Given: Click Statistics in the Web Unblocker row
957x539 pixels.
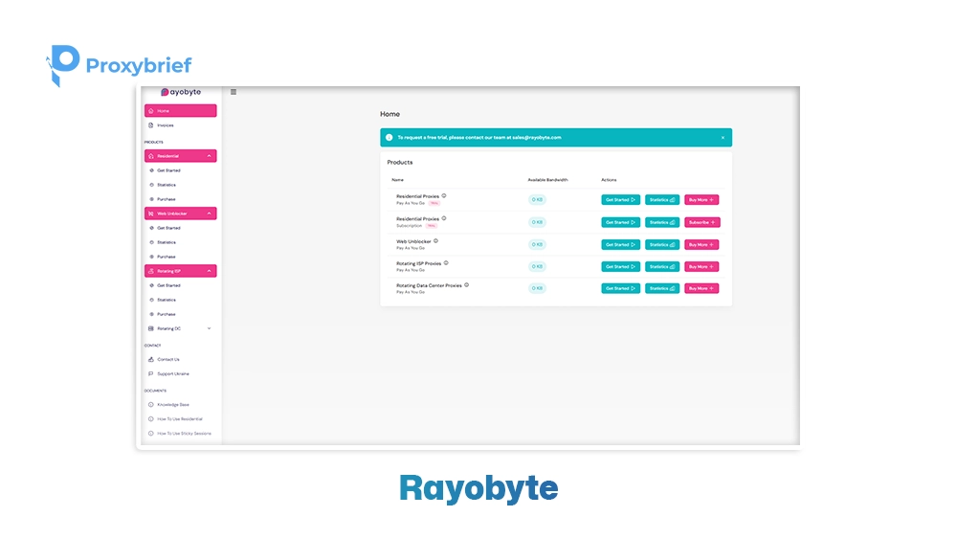Looking at the screenshot, I should [662, 245].
